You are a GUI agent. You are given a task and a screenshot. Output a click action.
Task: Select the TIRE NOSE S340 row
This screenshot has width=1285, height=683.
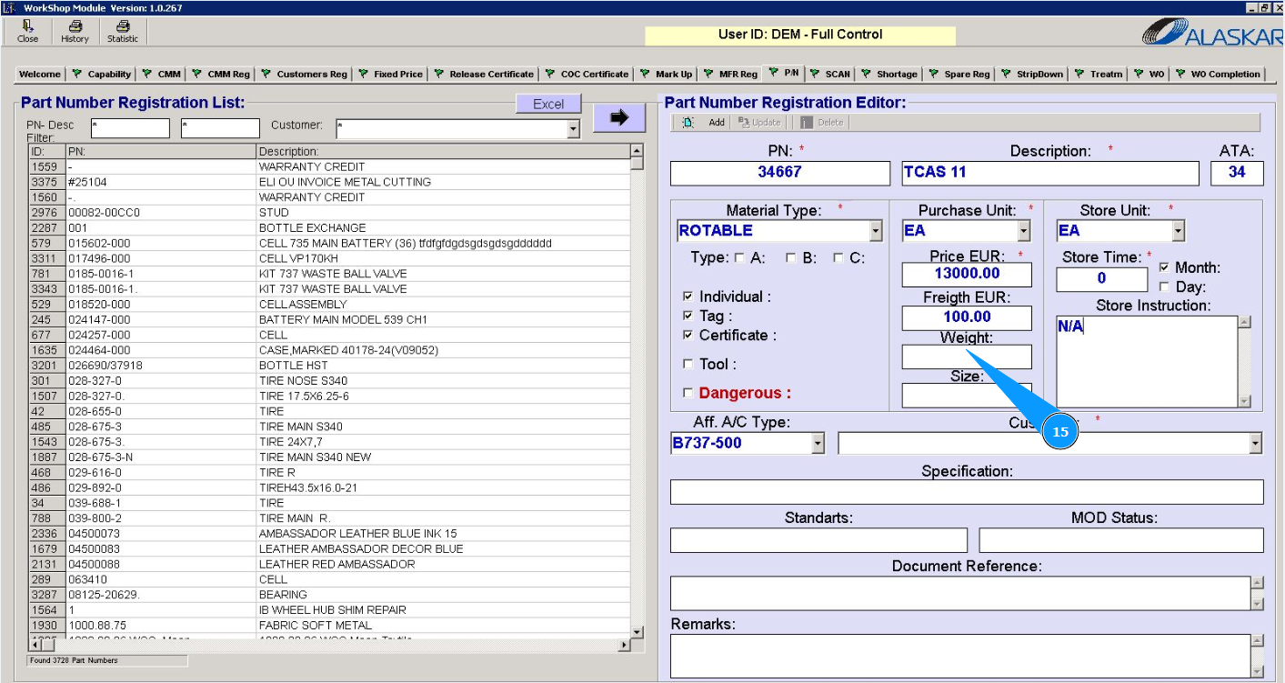(x=300, y=381)
